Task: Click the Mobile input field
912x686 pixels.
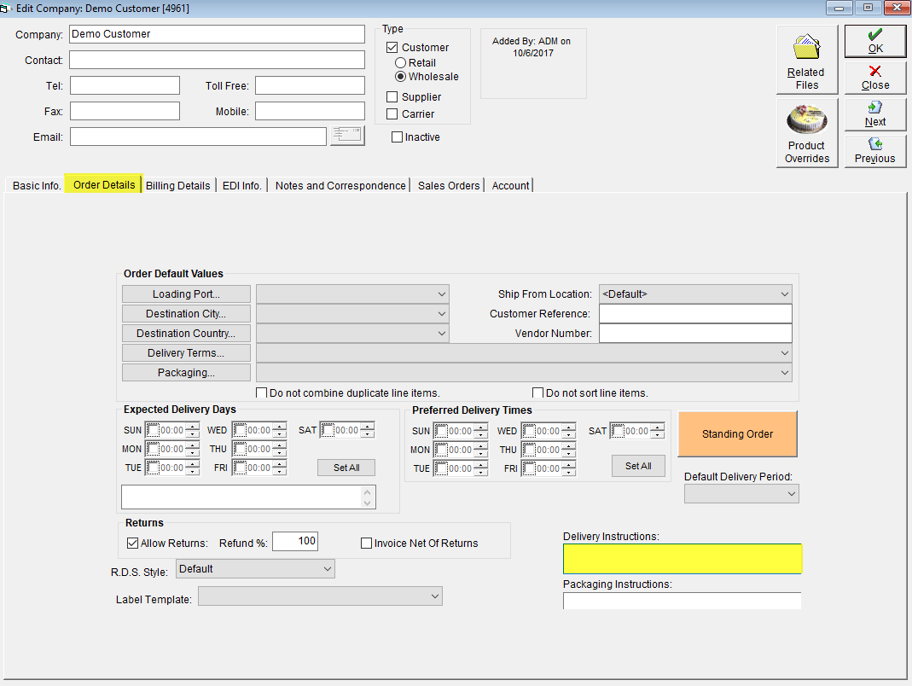Action: click(310, 111)
